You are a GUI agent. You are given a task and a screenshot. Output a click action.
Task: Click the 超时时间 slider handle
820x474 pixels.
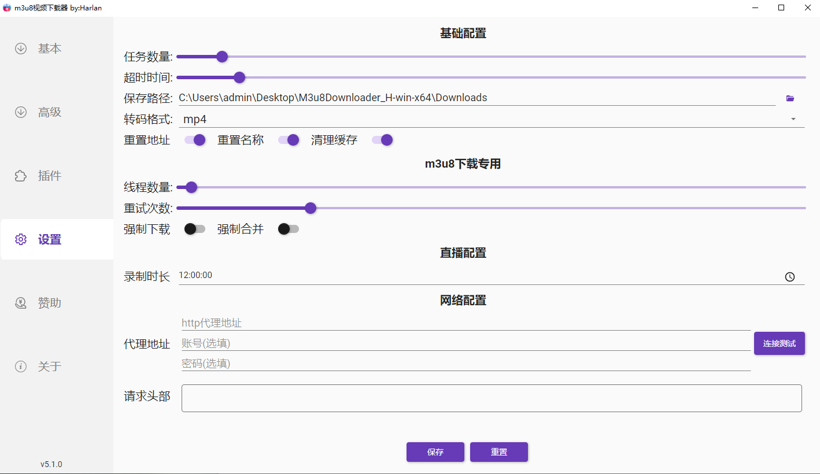pyautogui.click(x=239, y=77)
